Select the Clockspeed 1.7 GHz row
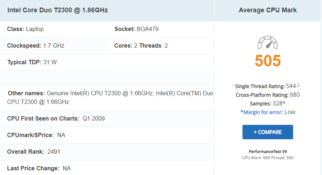This screenshot has width=322, height=175. pos(36,45)
